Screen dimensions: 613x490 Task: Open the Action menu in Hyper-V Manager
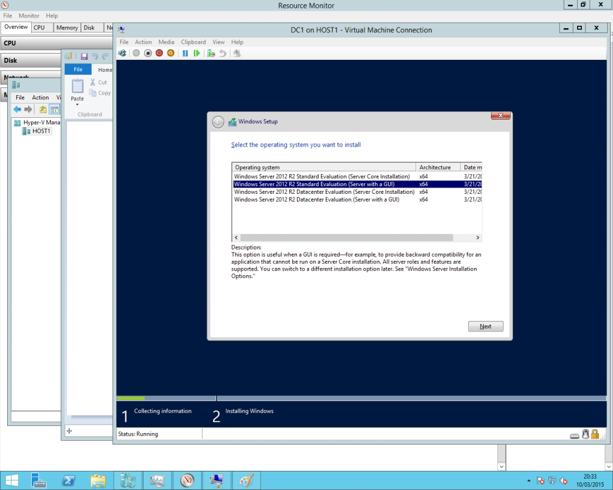point(40,98)
